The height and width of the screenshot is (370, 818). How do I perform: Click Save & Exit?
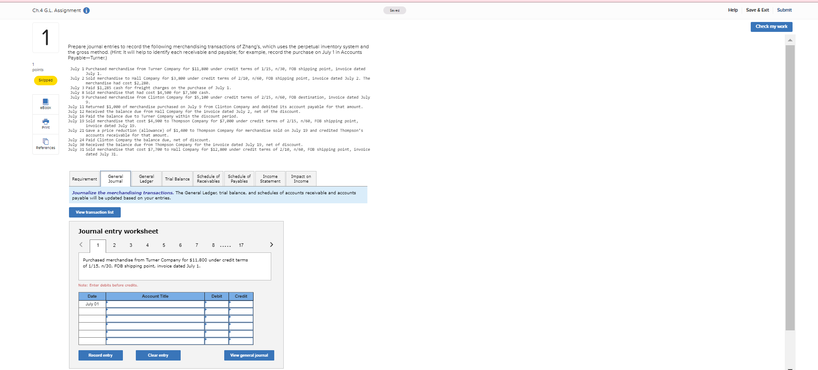(x=757, y=10)
